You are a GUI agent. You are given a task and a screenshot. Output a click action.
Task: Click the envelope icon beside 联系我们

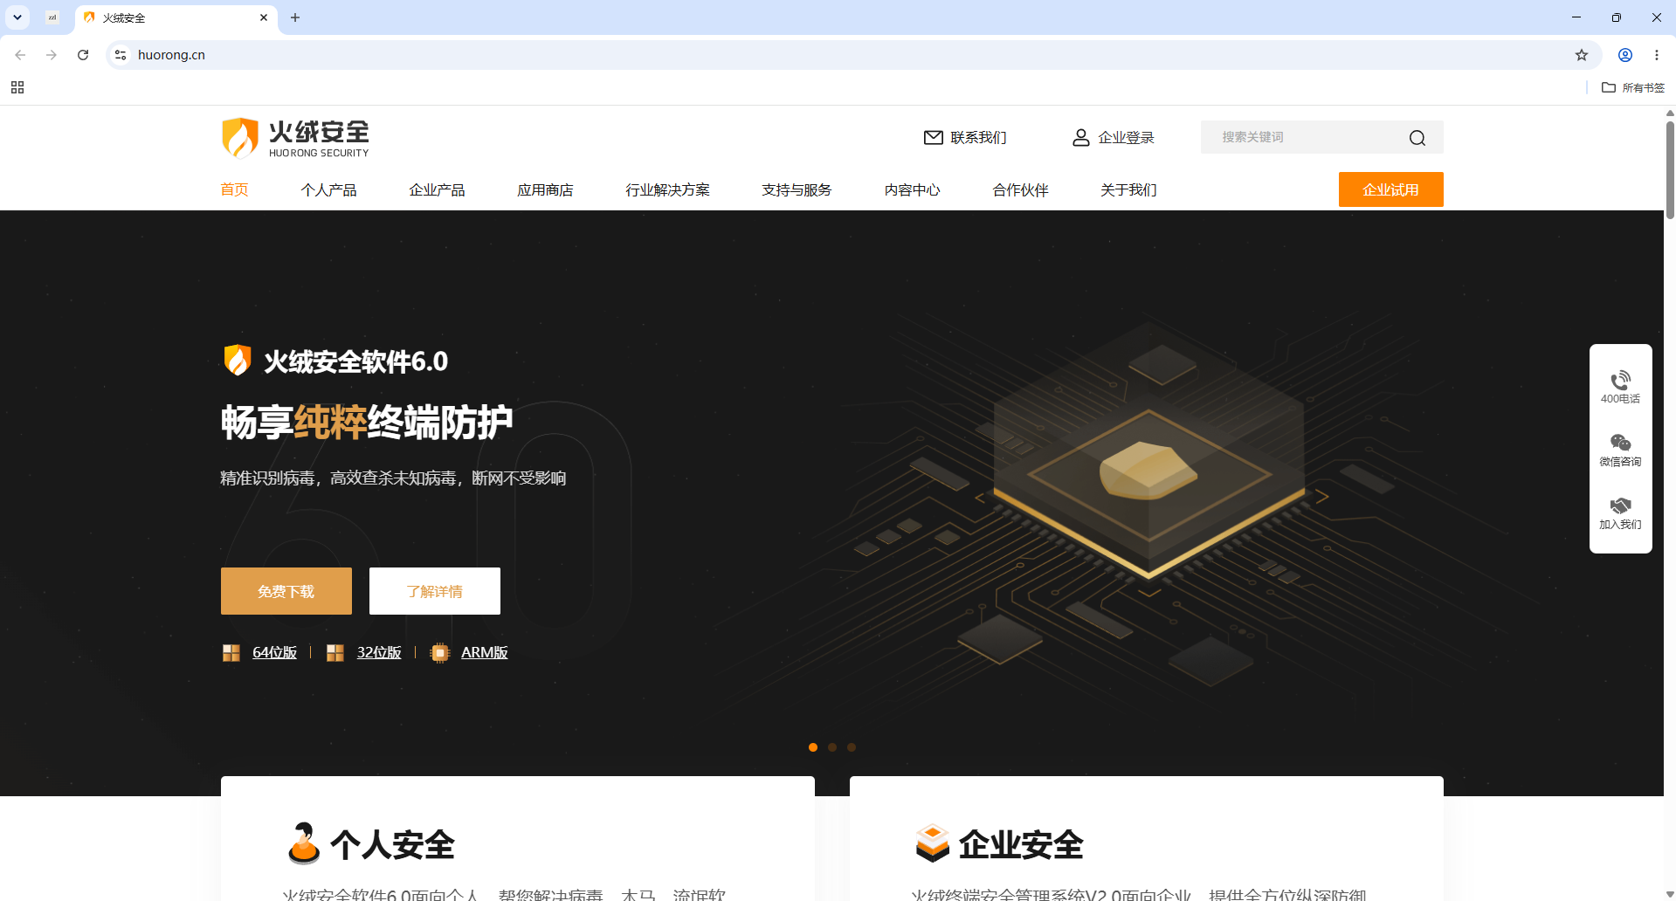[x=934, y=137]
